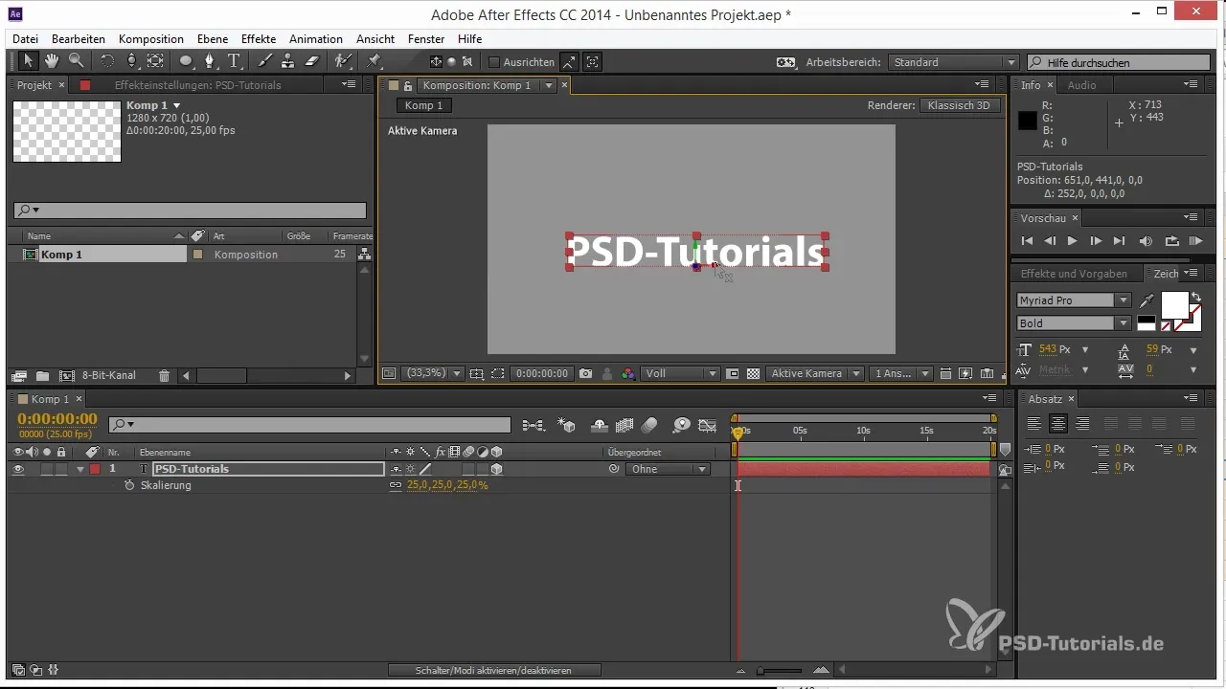1226x689 pixels.
Task: Toggle mute audio in Vorschau panel
Action: point(1145,241)
